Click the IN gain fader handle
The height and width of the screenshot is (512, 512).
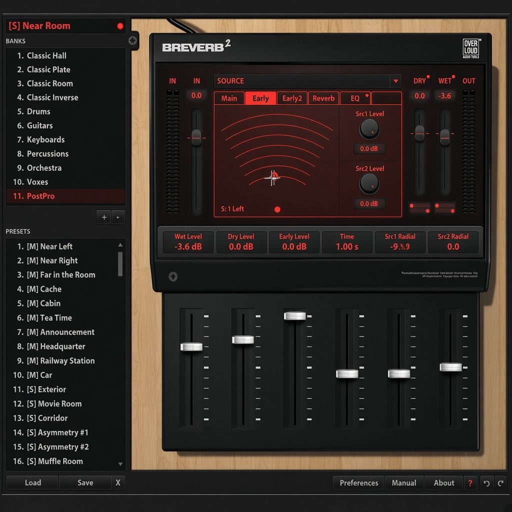(196, 138)
